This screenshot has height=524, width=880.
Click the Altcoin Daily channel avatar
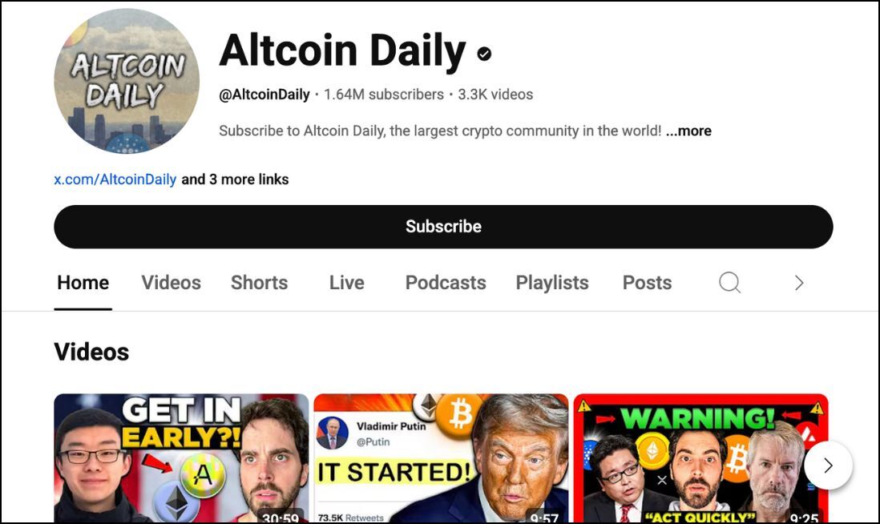pos(127,81)
